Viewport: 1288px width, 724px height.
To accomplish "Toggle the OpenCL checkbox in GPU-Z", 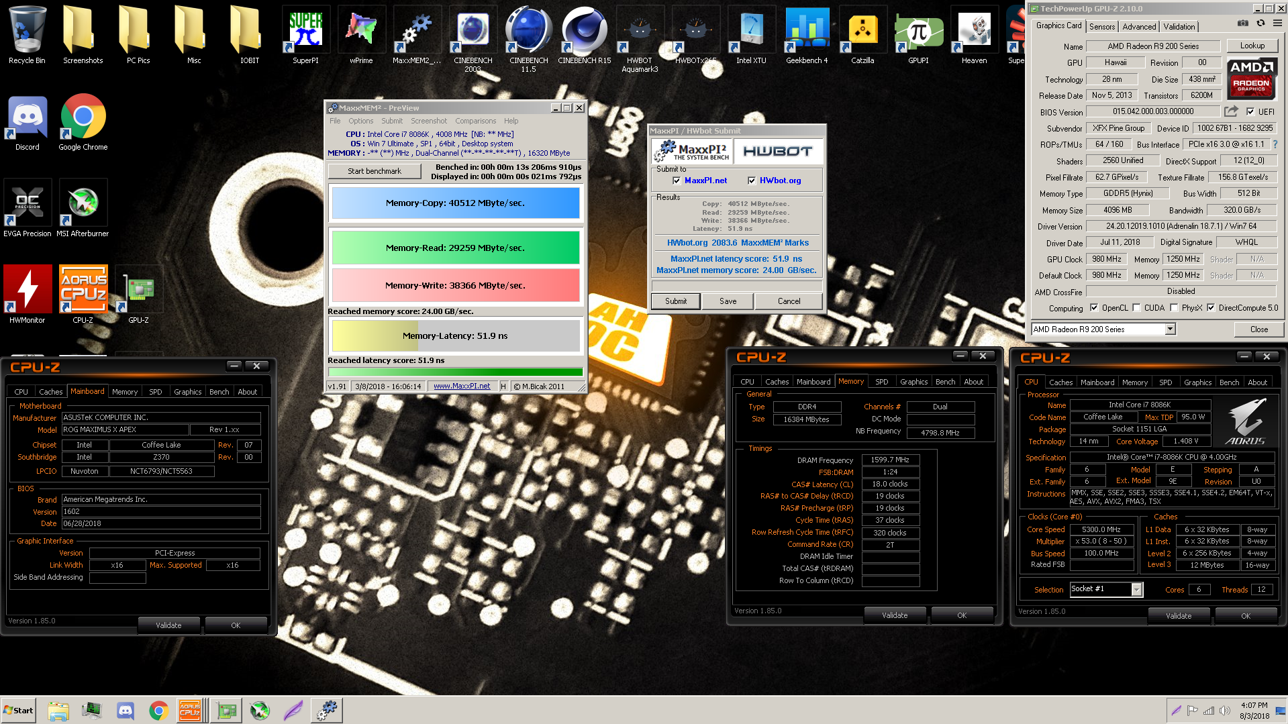I will (1094, 308).
